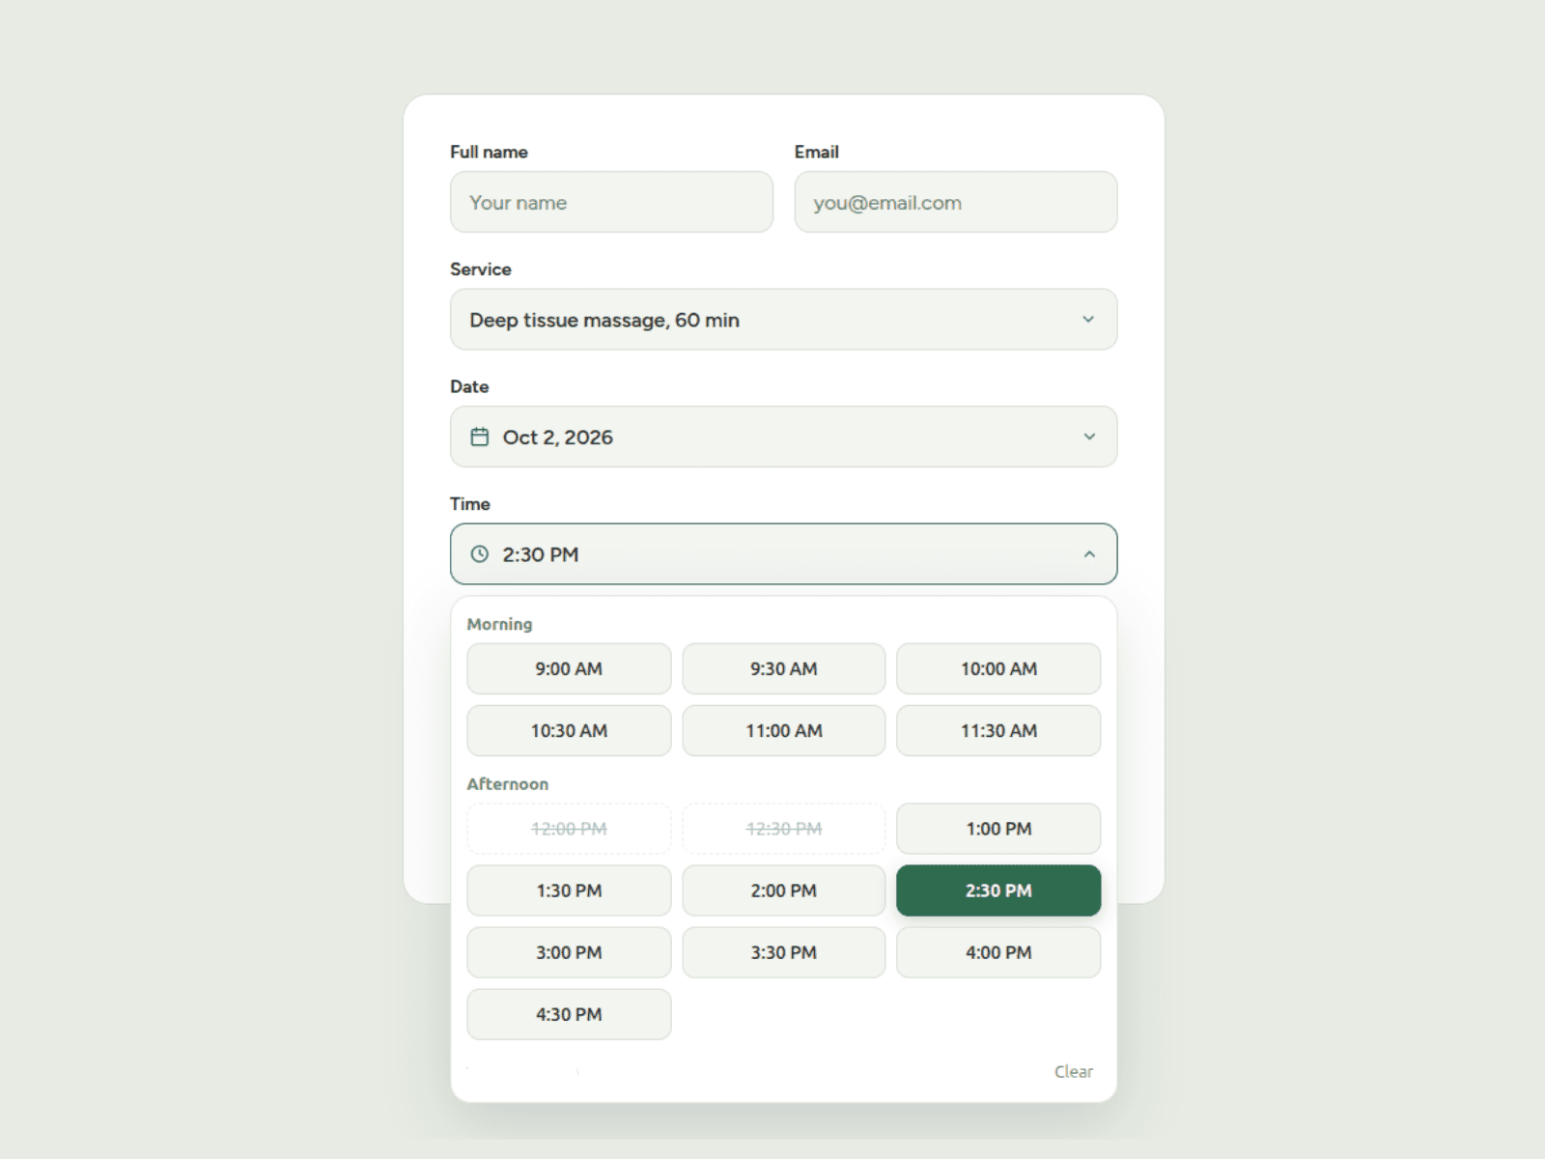Pick the 3:30 PM slot
Screen dimensions: 1545x1159
point(783,952)
